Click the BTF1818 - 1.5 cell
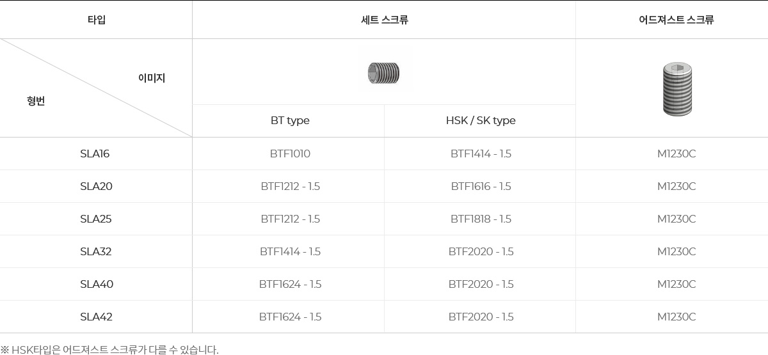768x355 pixels. (481, 219)
